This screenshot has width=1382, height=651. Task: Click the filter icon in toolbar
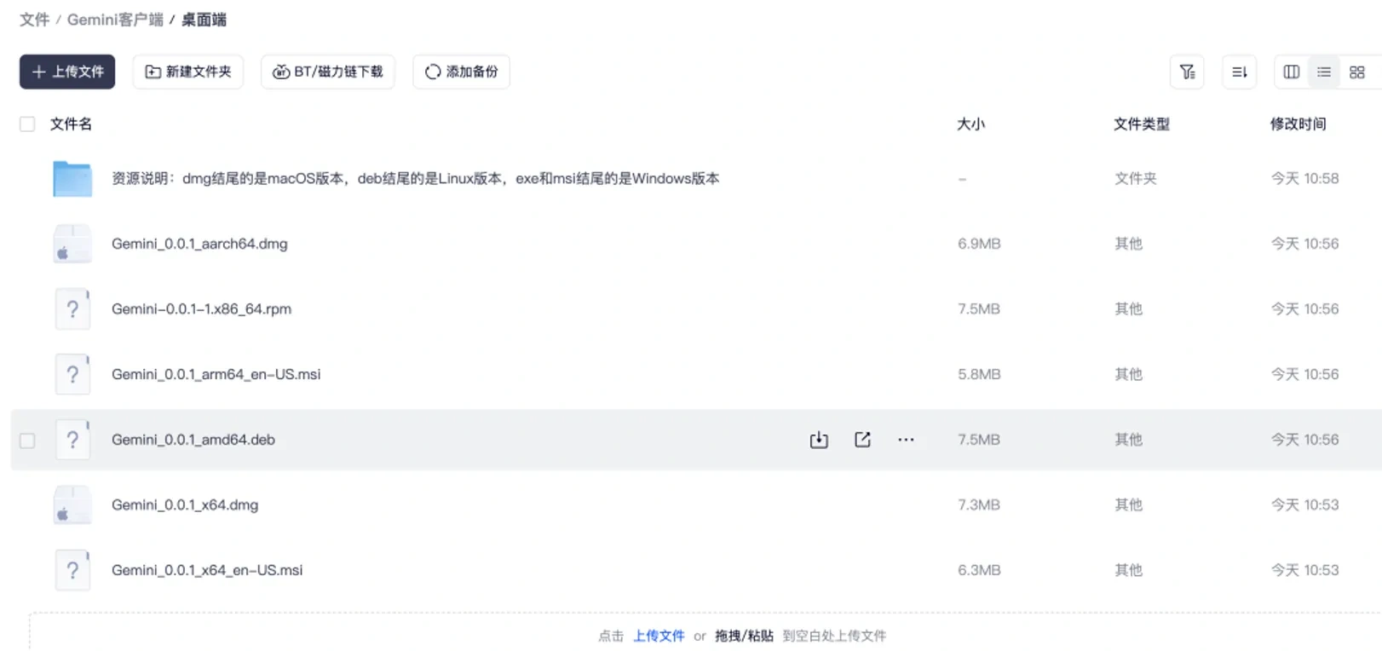(x=1187, y=72)
